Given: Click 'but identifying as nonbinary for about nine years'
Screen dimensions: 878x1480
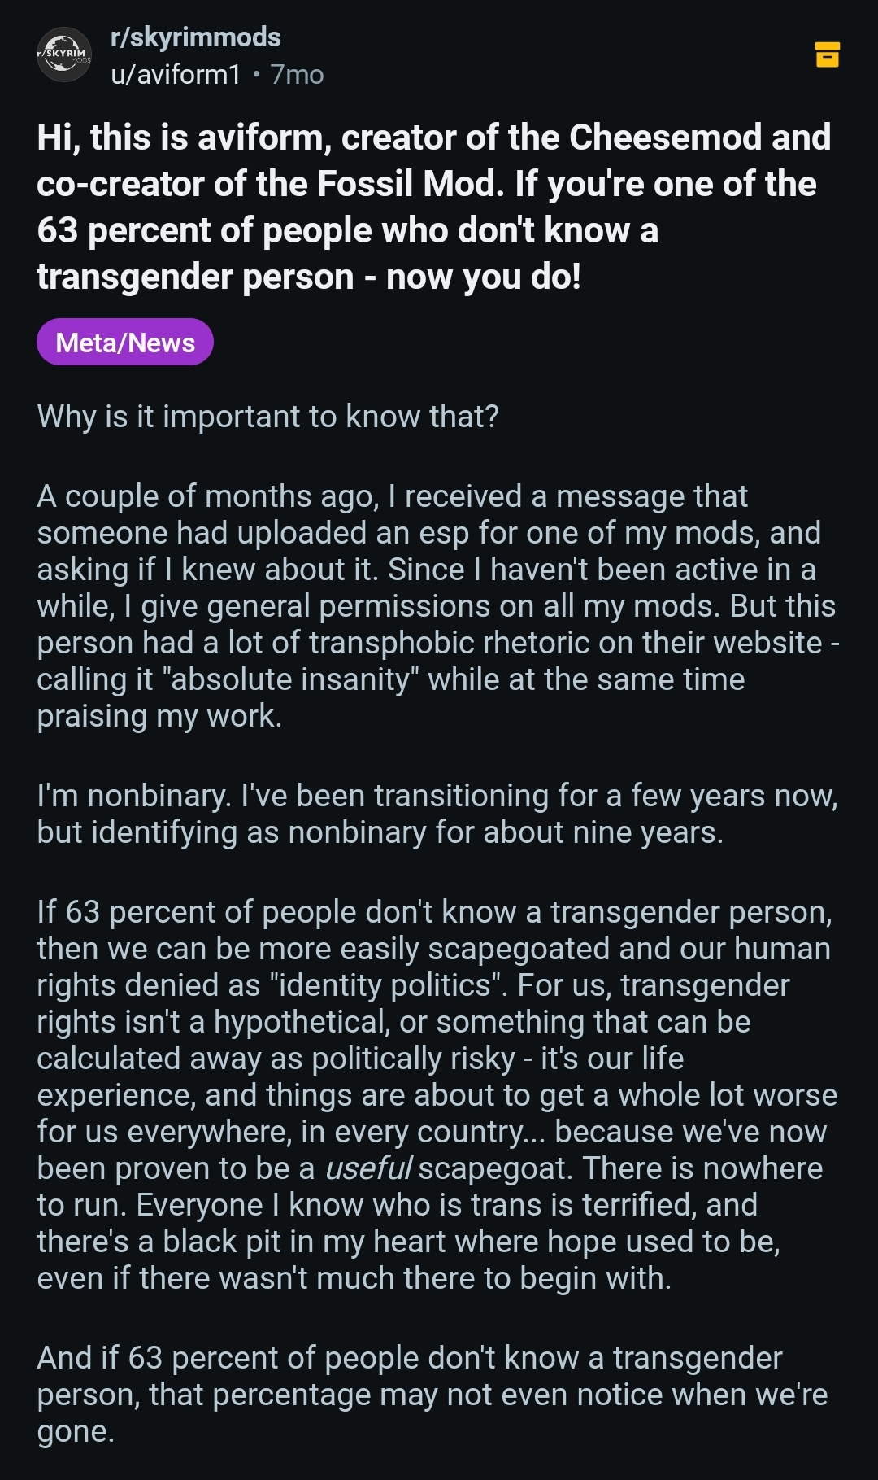Looking at the screenshot, I should [x=380, y=832].
